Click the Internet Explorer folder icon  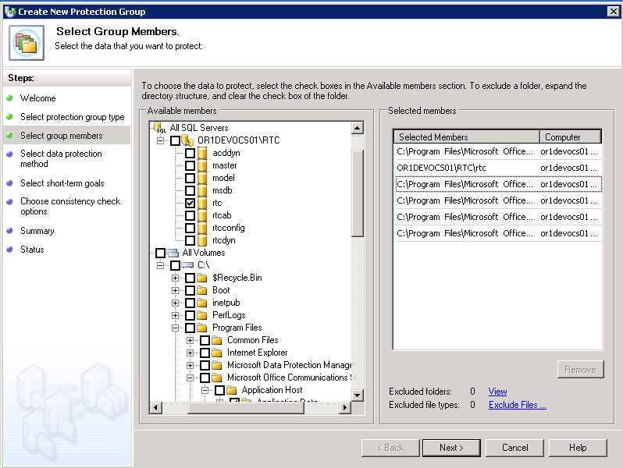[x=217, y=353]
